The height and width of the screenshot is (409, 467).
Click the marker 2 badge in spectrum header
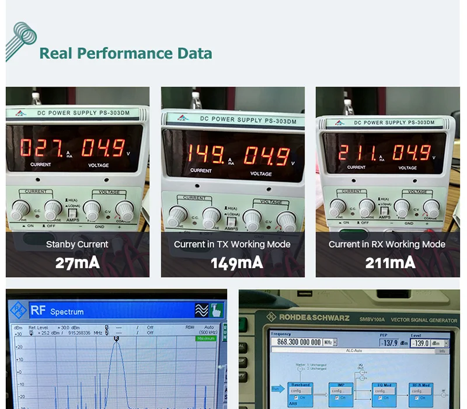click(x=106, y=332)
